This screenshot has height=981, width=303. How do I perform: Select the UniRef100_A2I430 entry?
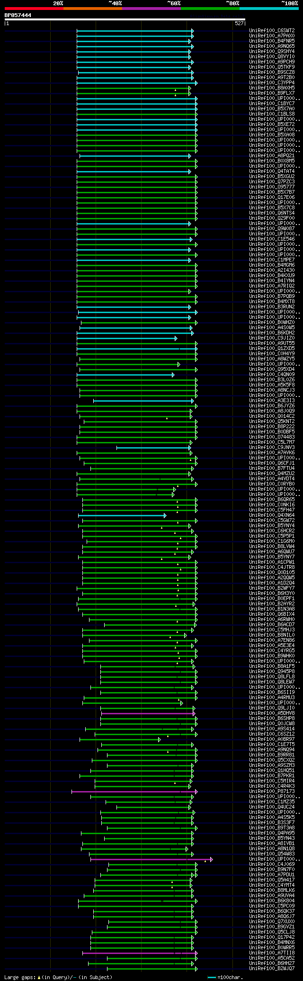coord(272,270)
